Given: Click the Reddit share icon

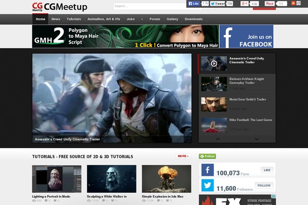Looking at the screenshot, I should coord(298,3).
